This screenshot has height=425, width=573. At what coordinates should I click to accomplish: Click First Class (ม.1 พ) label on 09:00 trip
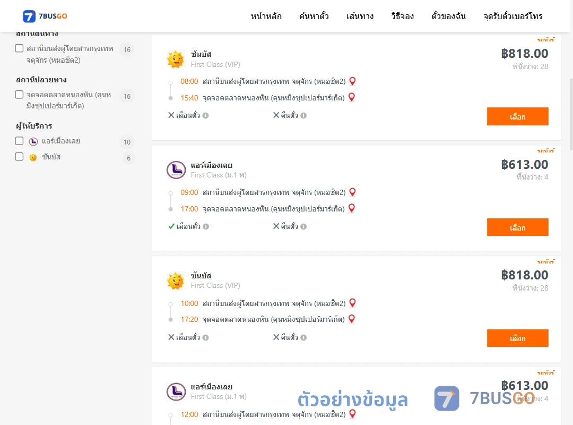tap(219, 175)
